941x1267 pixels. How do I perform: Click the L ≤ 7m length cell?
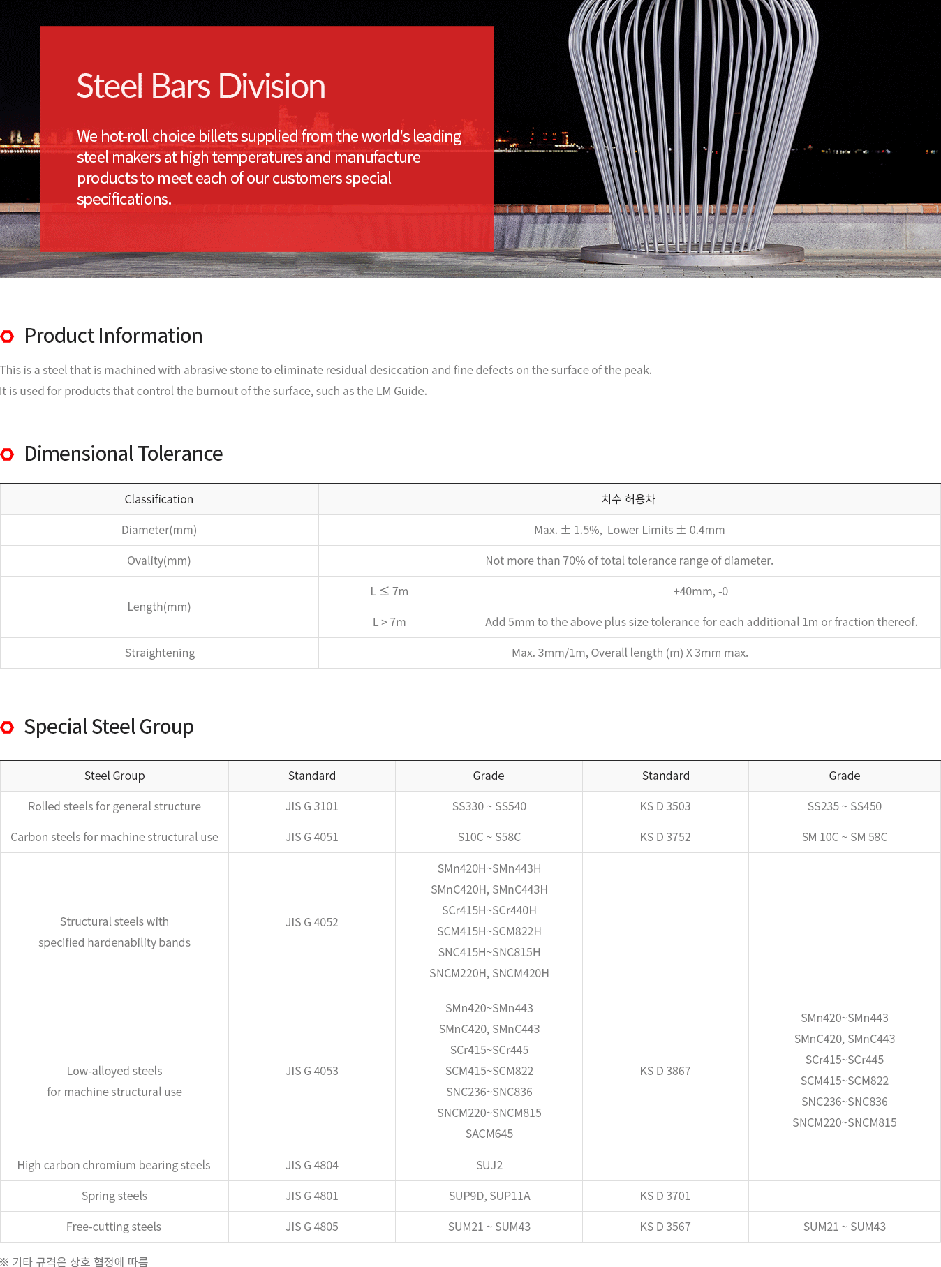click(390, 591)
